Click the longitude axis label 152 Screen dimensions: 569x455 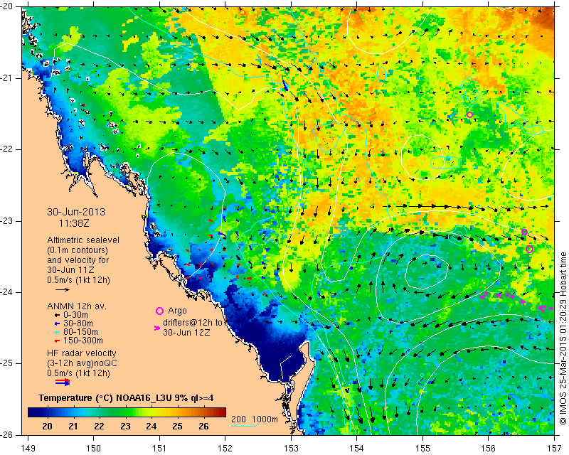point(225,449)
